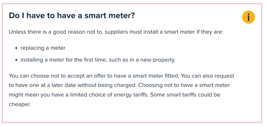Click the word 'cheaper' in the last line
265x126 pixels.
pyautogui.click(x=20, y=104)
